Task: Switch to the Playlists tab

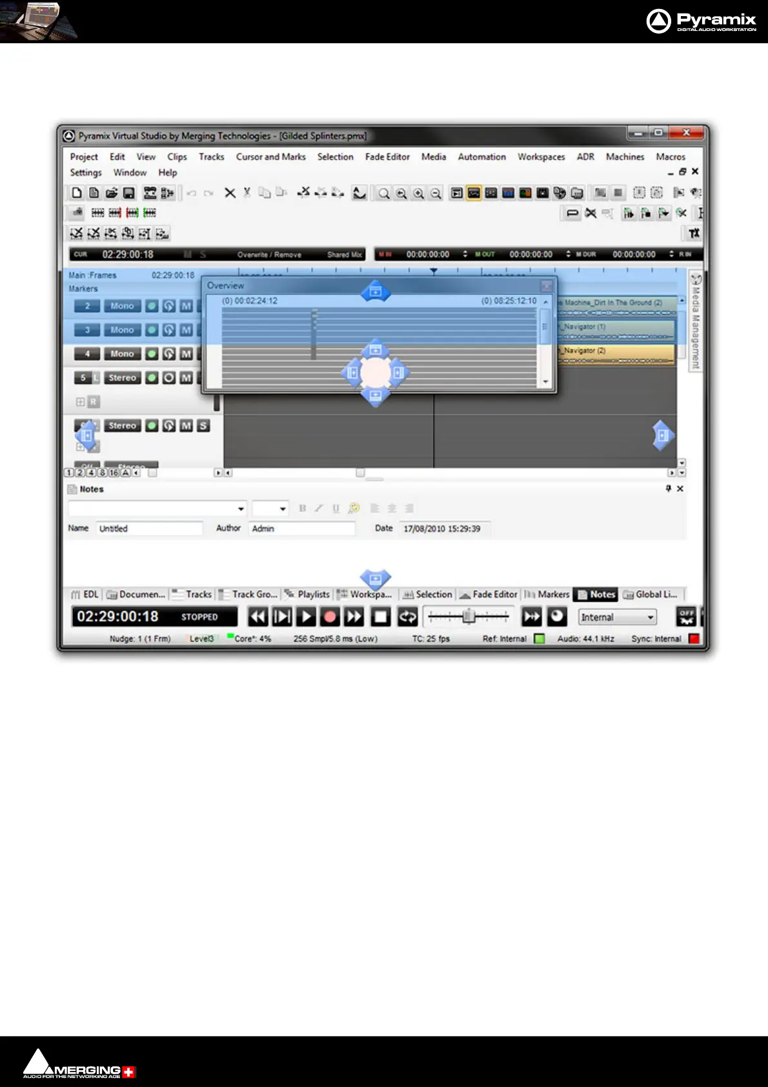Action: [307, 594]
